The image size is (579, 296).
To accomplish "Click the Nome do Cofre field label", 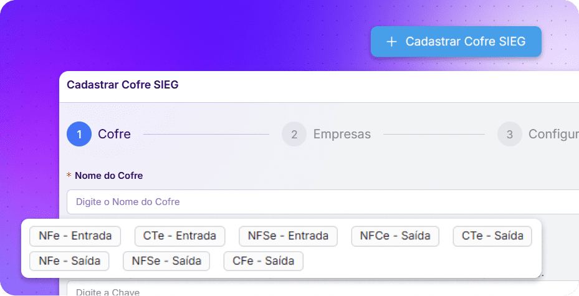I will (x=108, y=175).
